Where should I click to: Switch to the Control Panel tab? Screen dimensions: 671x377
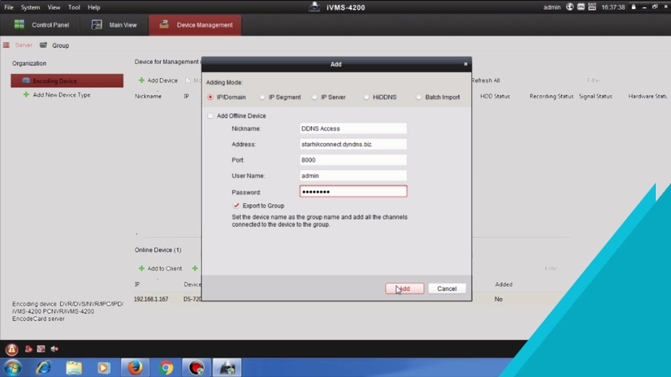click(41, 25)
